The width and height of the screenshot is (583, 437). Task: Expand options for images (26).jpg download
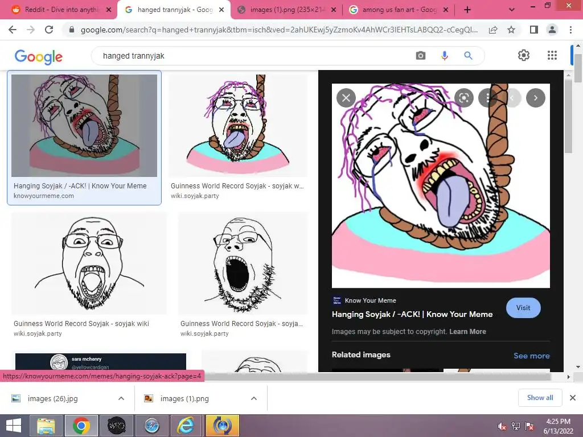pyautogui.click(x=121, y=398)
